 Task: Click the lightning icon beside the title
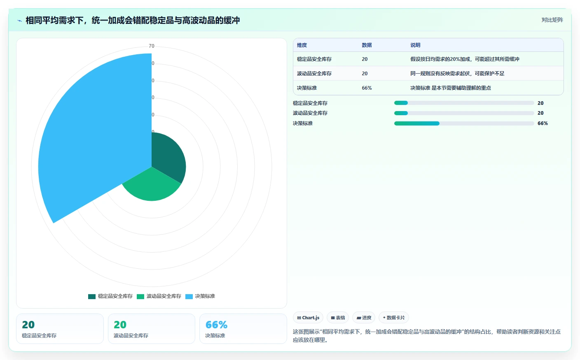[19, 21]
